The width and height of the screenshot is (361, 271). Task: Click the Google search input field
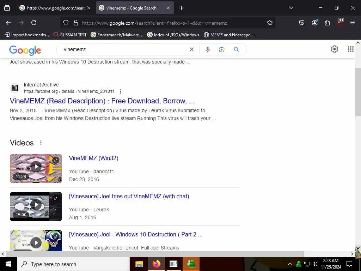click(x=124, y=49)
